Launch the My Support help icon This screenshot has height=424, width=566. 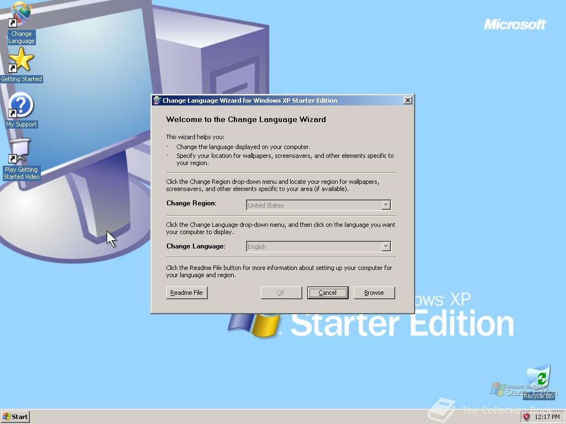[22, 110]
